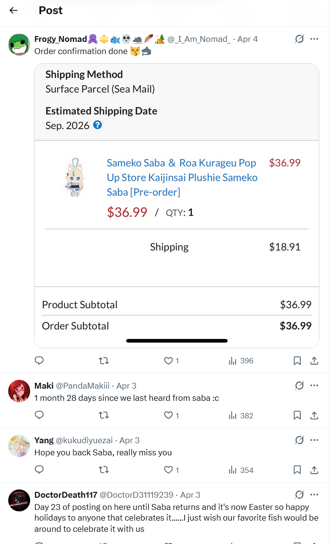Open more options menu on Yang's reply
The image size is (330, 544).
tap(314, 440)
